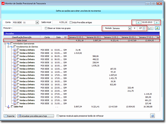Click the date field 02.05.2013

coord(147,22)
